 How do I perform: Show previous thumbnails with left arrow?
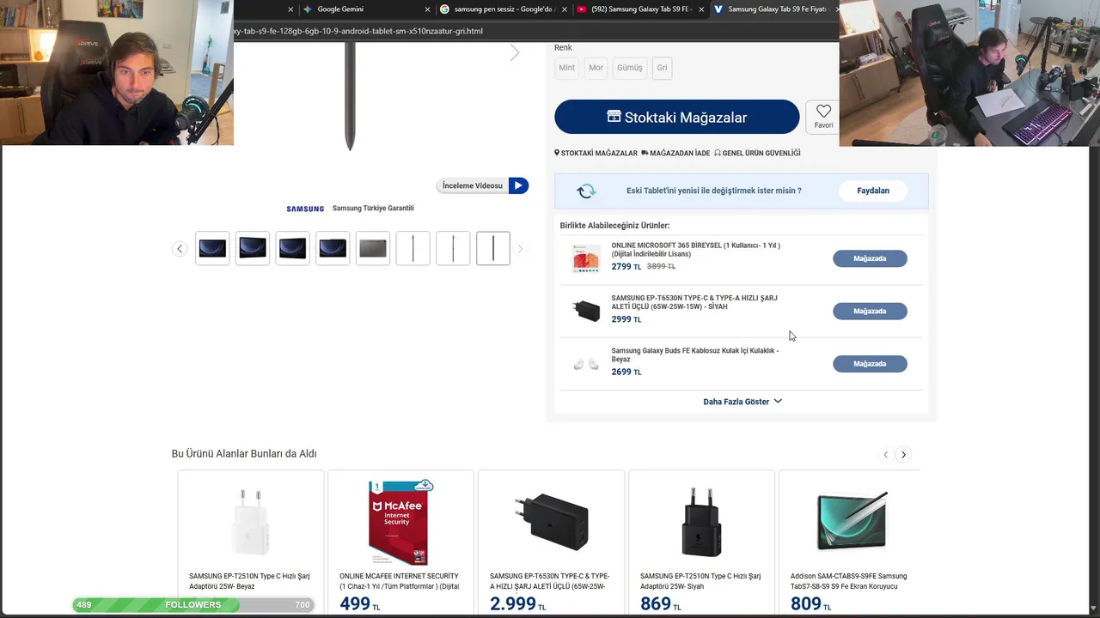coord(180,249)
